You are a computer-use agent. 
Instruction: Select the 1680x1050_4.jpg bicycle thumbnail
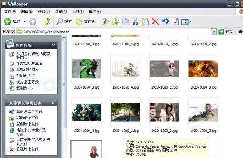[125, 69]
